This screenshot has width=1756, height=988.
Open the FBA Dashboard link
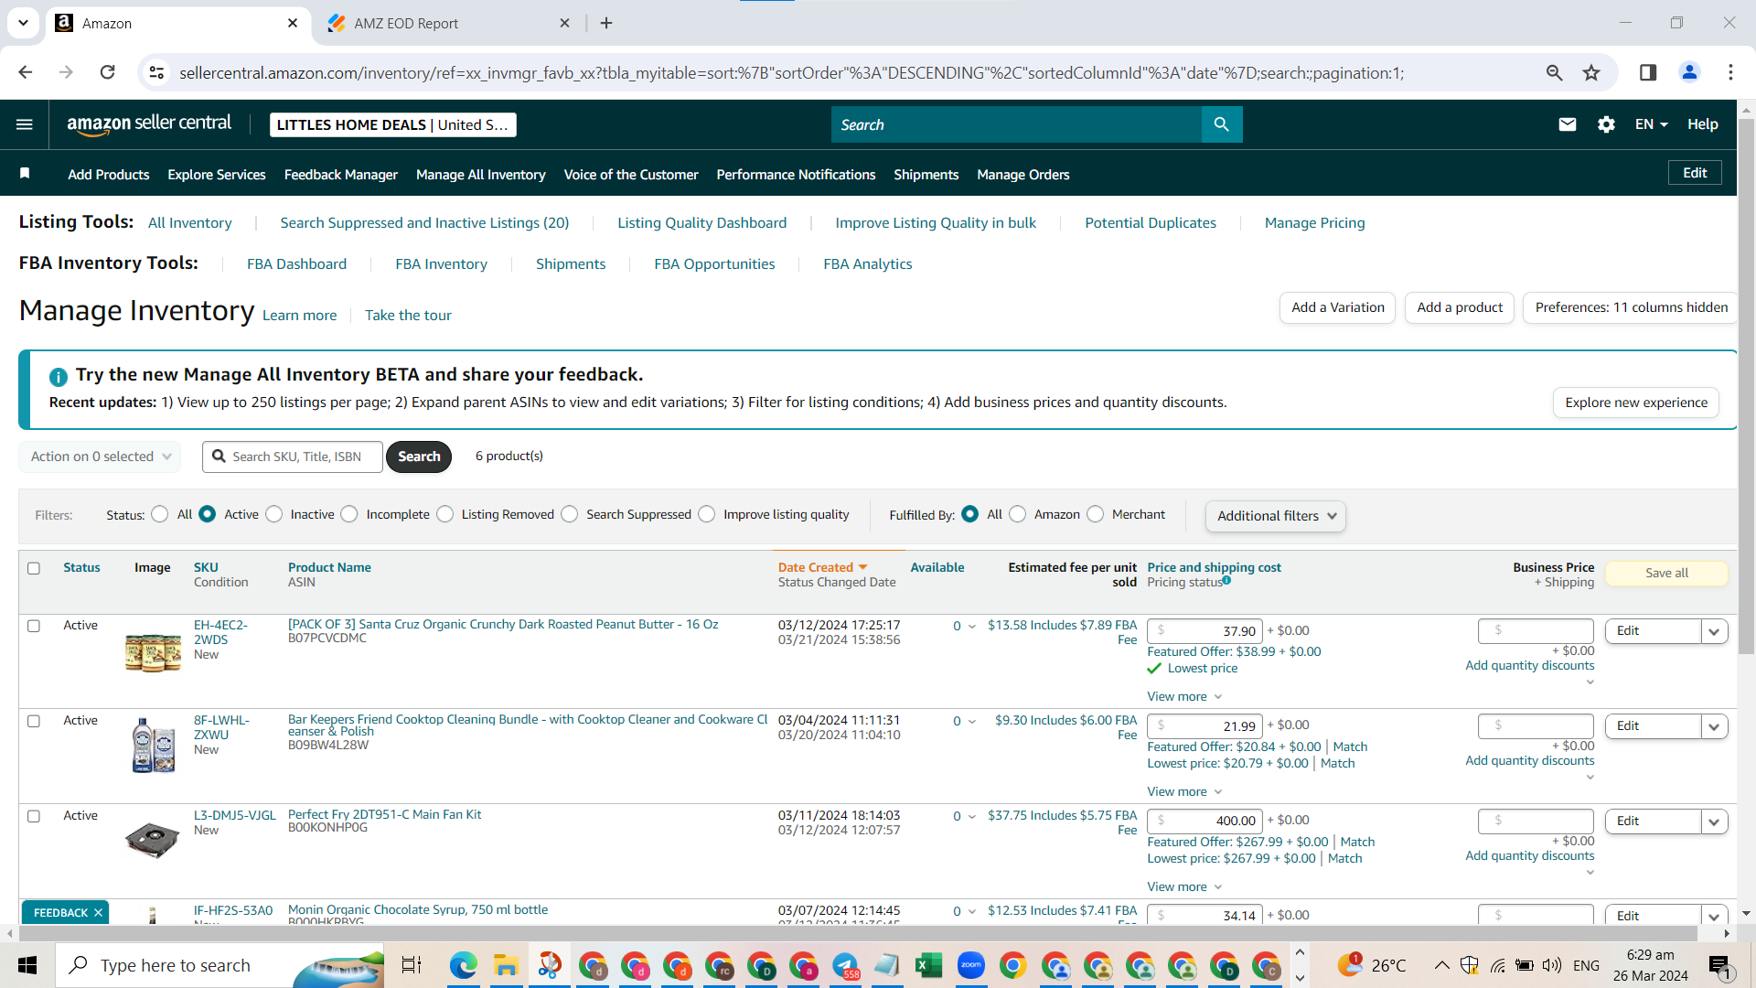pos(296,264)
